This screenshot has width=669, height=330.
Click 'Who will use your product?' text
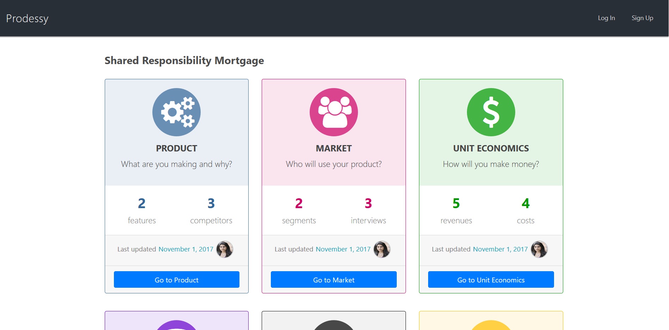pyautogui.click(x=334, y=164)
